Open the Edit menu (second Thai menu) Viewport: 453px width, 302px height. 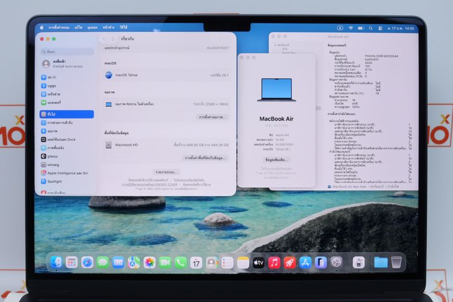pyautogui.click(x=79, y=27)
